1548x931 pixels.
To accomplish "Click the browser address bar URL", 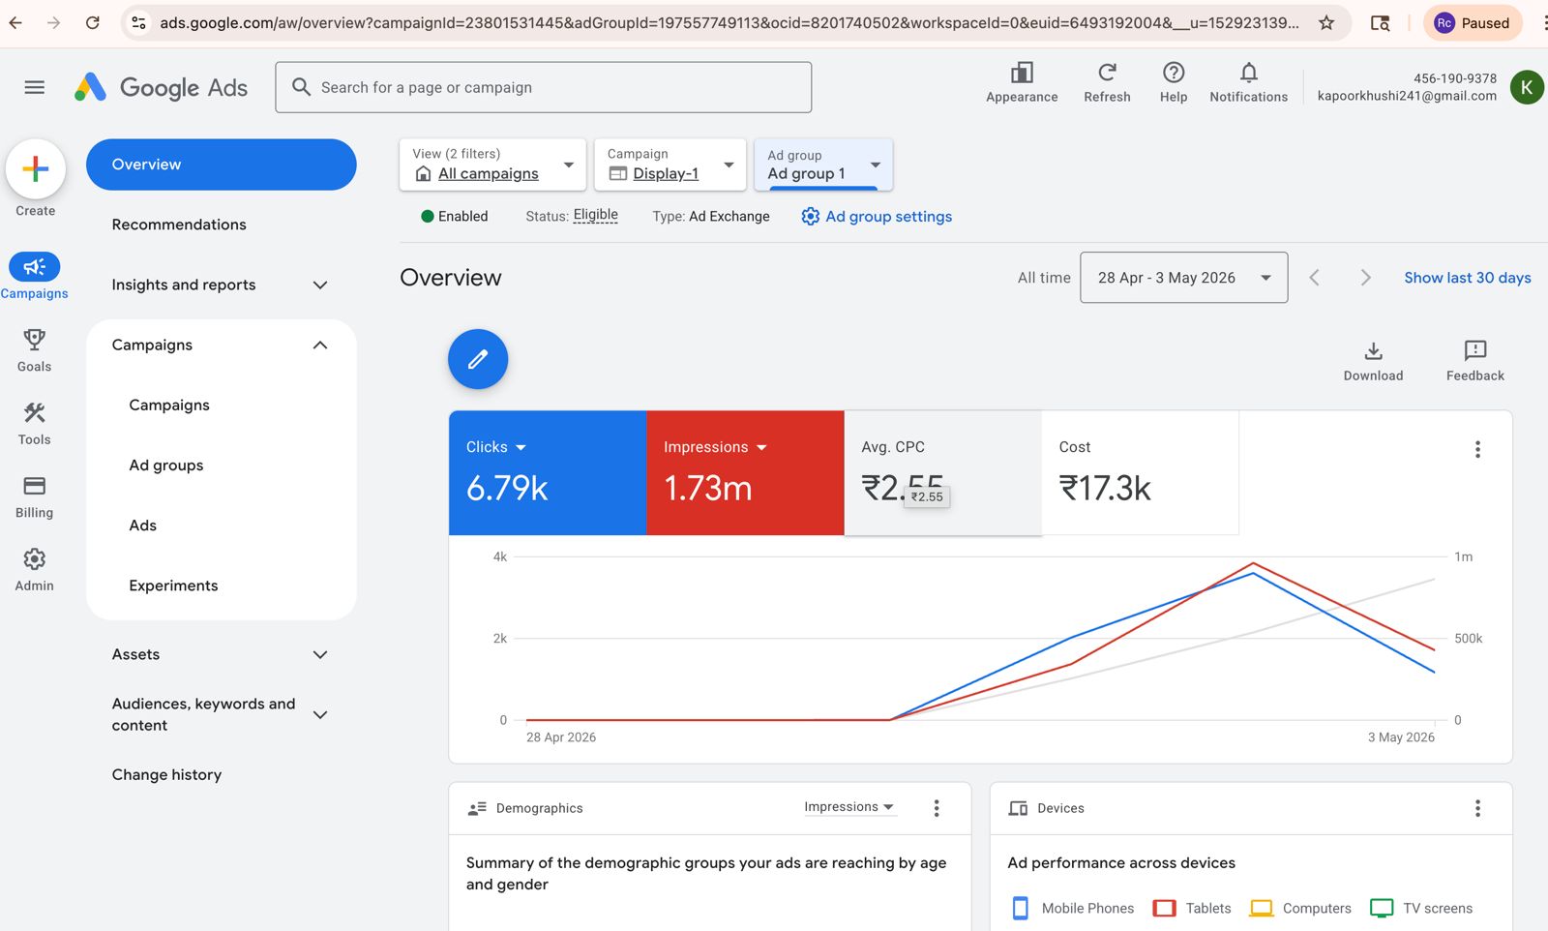I will click(729, 22).
